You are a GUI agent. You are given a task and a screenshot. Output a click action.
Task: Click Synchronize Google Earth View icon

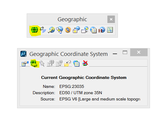click(76, 30)
